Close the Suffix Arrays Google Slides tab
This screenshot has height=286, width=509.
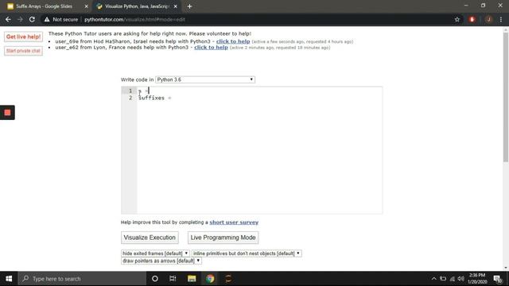tap(87, 6)
